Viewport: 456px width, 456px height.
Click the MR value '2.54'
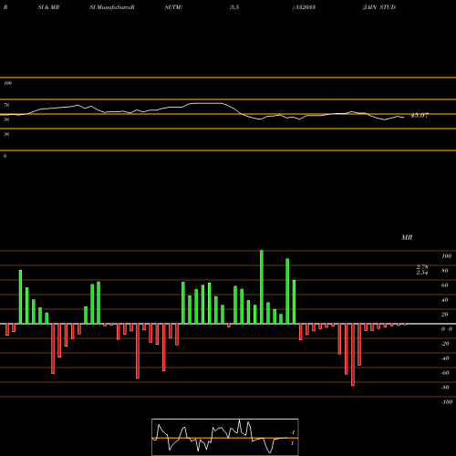click(x=422, y=273)
